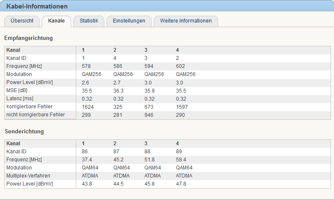The image size is (334, 200).
Task: Switch to the Statistik tab
Action: [89, 21]
